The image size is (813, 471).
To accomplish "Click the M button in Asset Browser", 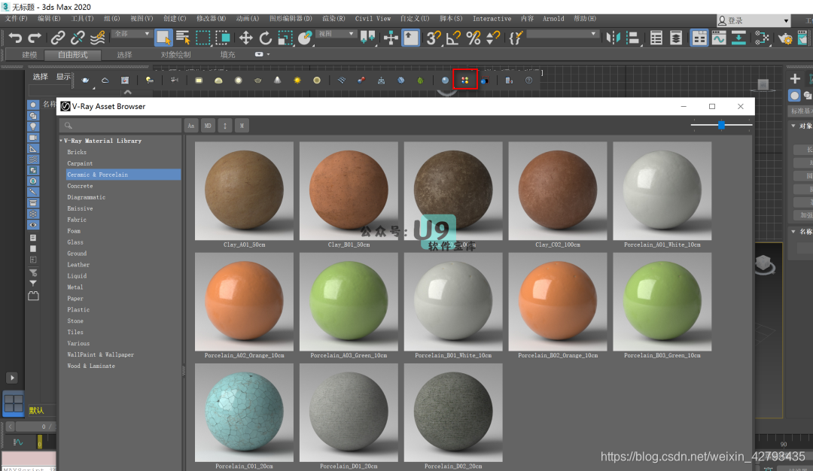I will tap(242, 126).
